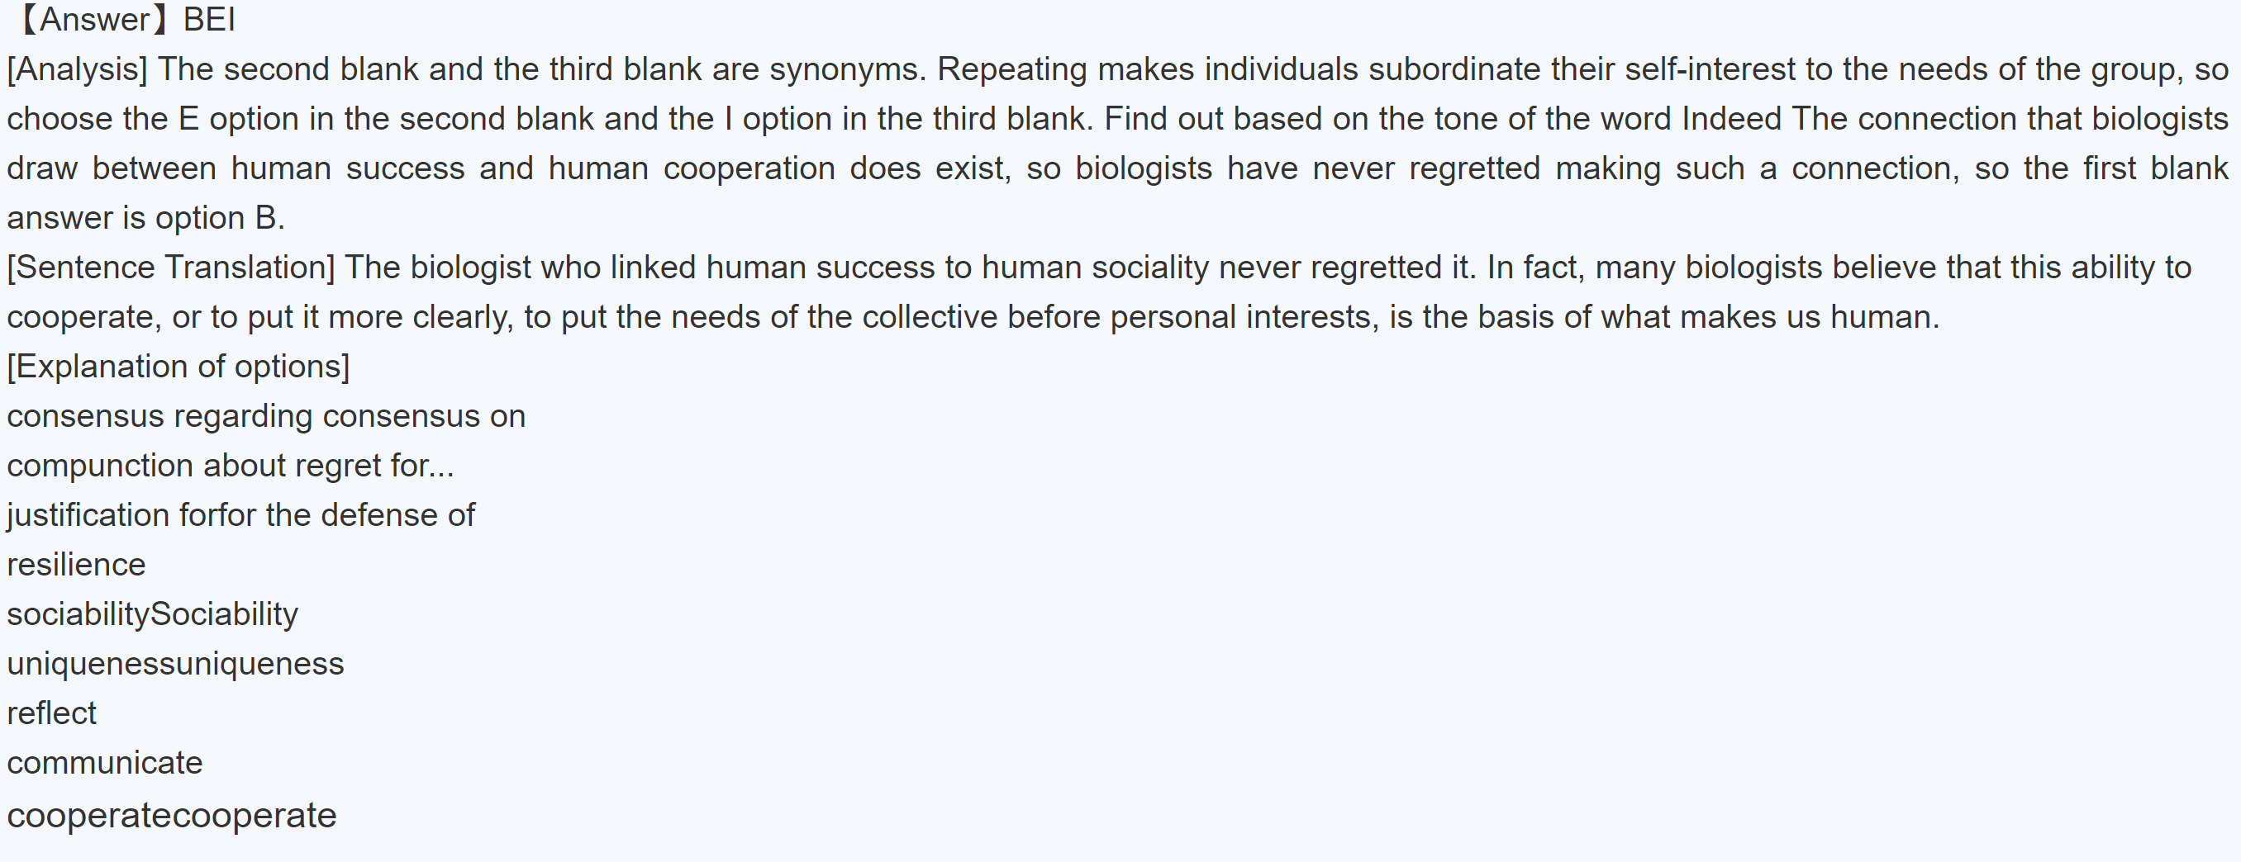Click the "cooperatecooperate" option line
The image size is (2241, 862).
171,815
